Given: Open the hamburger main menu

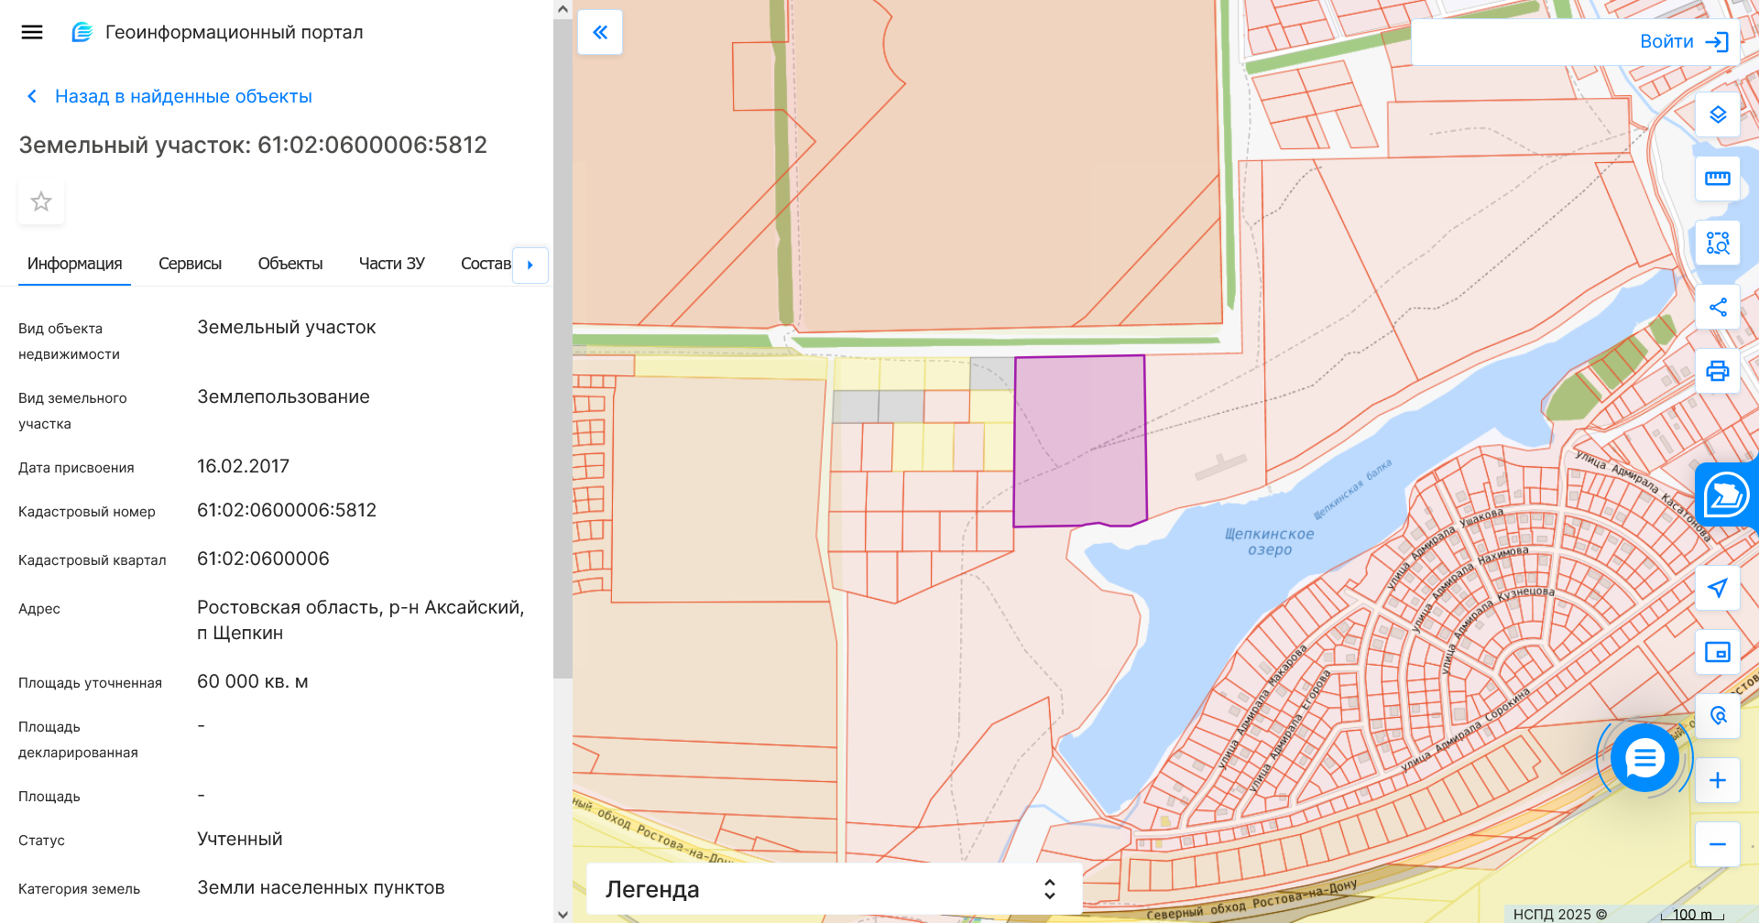Looking at the screenshot, I should click(x=32, y=32).
